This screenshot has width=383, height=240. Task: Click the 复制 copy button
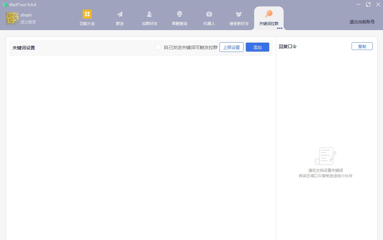(362, 46)
